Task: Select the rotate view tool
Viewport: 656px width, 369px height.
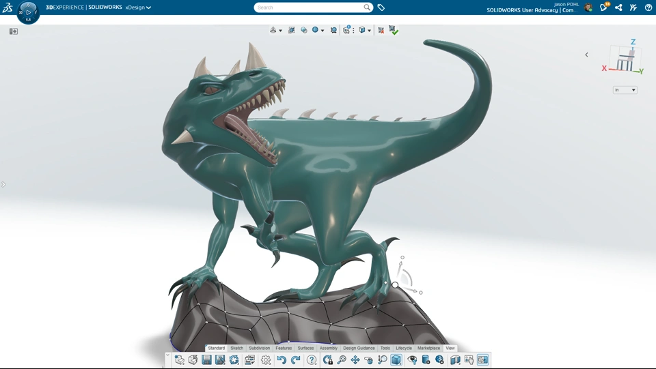Action: click(368, 360)
